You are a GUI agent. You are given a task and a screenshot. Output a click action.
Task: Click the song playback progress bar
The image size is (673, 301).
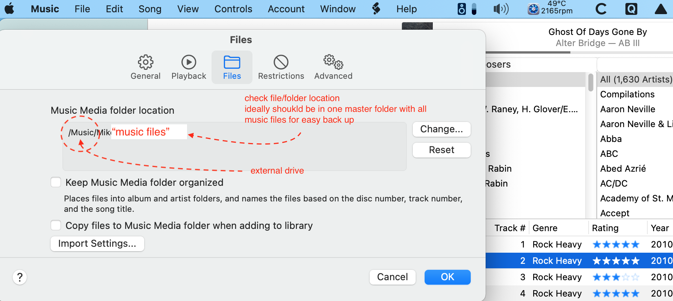(579, 52)
